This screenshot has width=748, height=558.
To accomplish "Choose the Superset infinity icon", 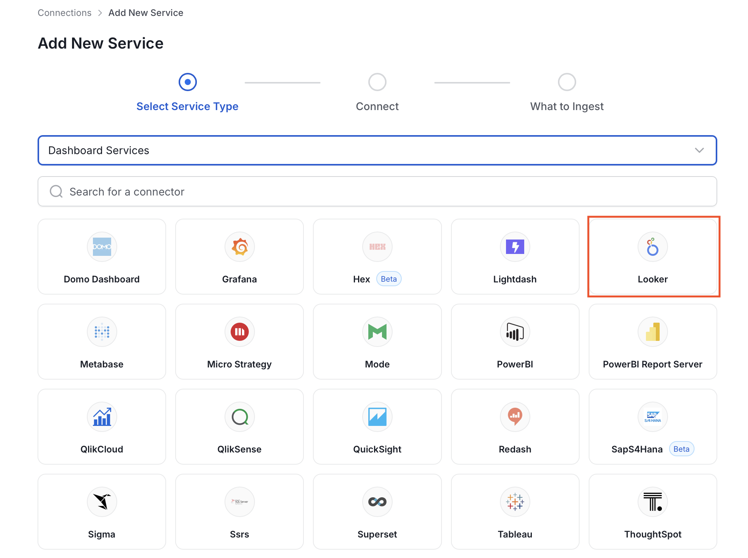I will tap(377, 502).
